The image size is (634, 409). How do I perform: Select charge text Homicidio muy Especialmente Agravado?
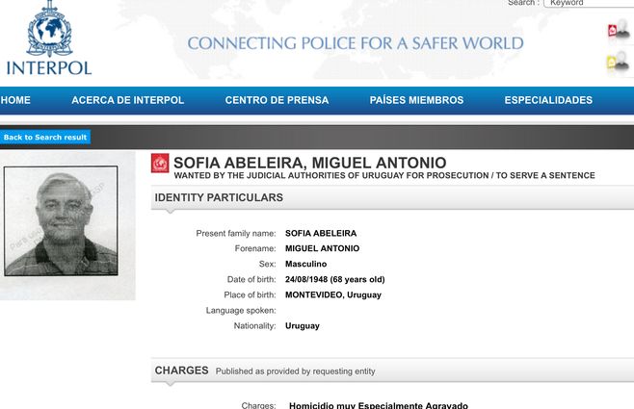coord(379,405)
